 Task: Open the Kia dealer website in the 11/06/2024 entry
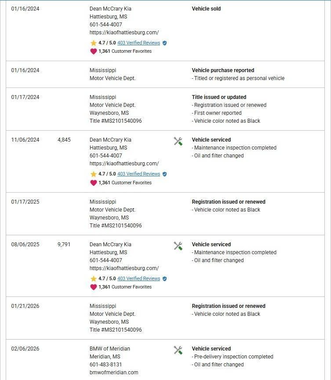point(124,164)
